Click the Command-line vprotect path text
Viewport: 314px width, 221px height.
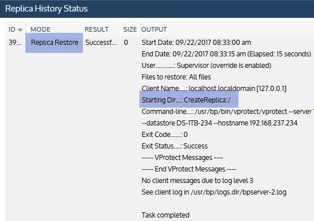click(x=241, y=112)
